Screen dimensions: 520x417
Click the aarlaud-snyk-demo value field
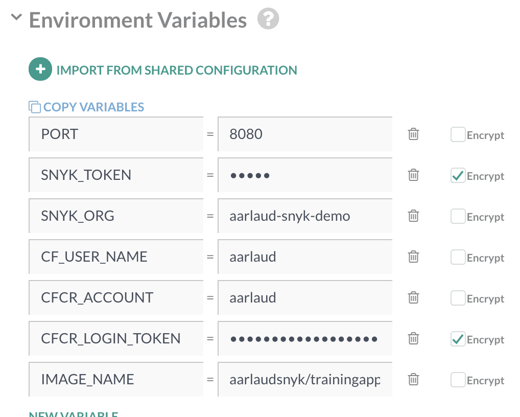point(305,216)
